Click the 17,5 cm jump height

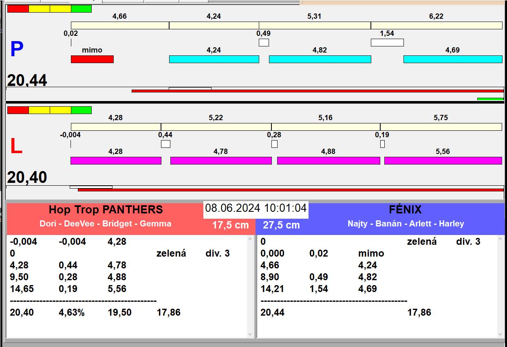pyautogui.click(x=230, y=225)
